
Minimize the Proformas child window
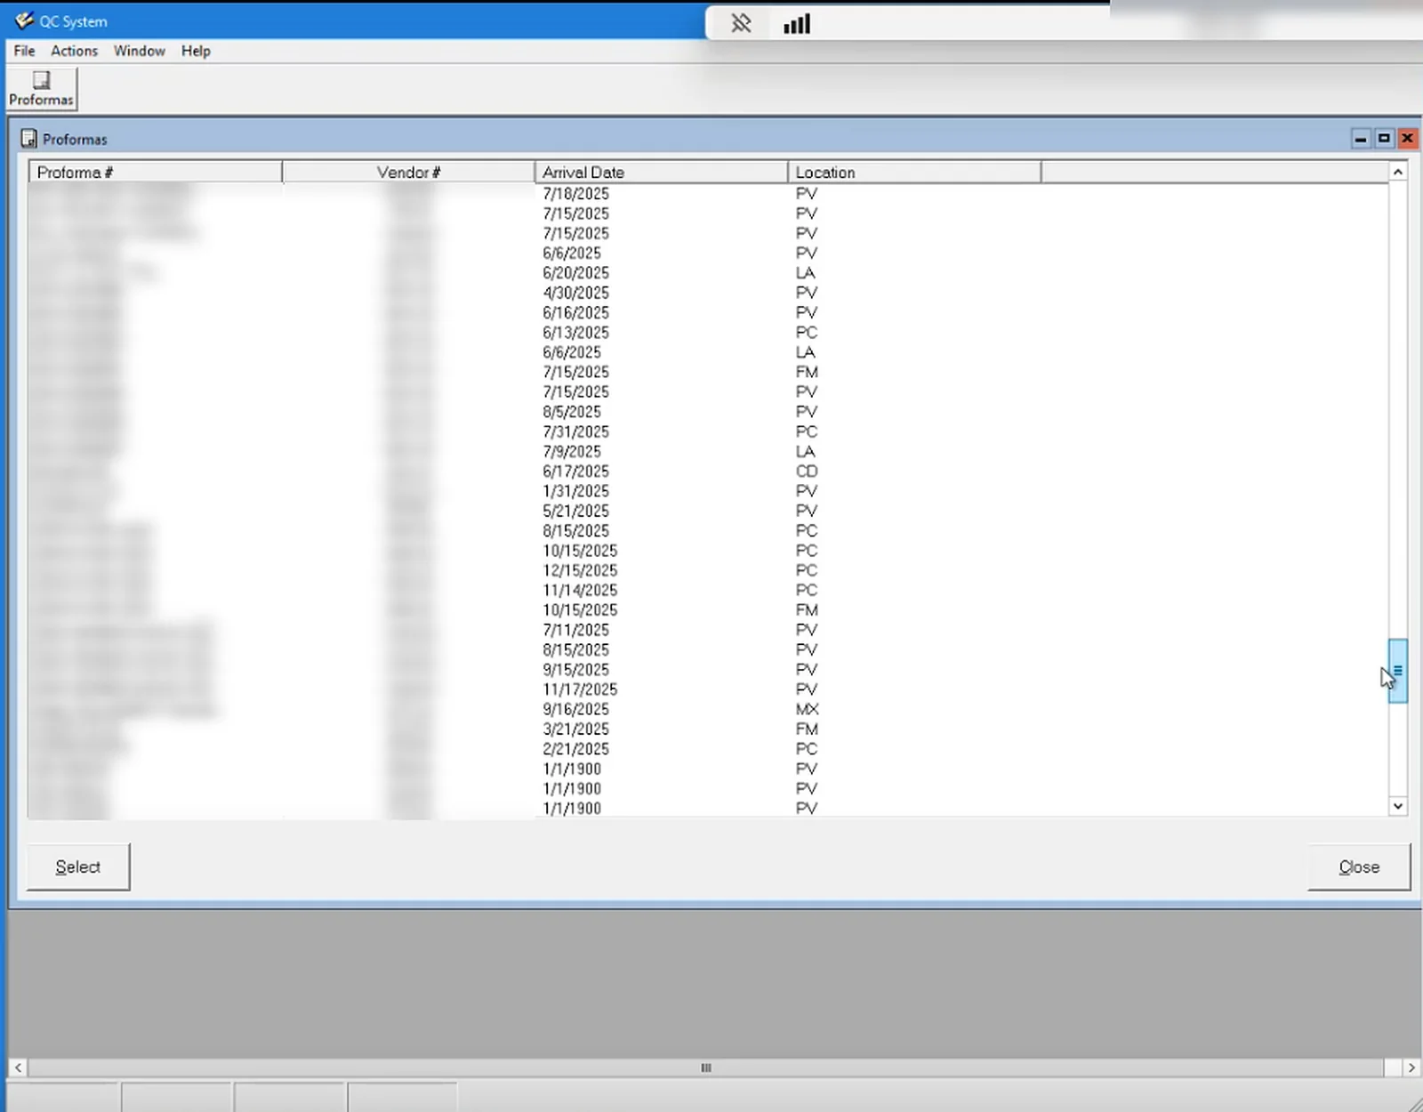(x=1361, y=139)
